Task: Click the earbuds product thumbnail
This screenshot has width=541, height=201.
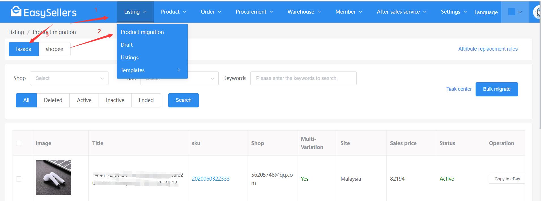Action: tap(53, 178)
